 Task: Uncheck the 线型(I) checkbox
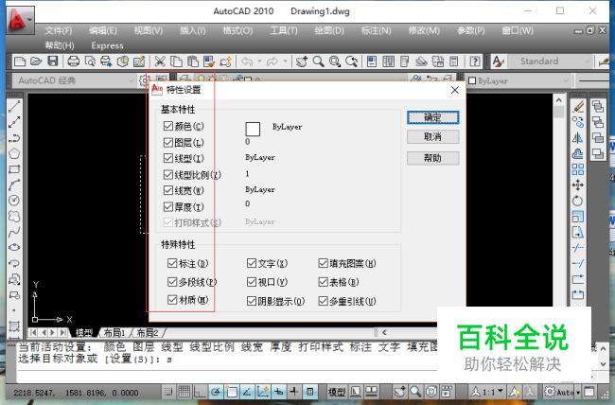coord(168,158)
